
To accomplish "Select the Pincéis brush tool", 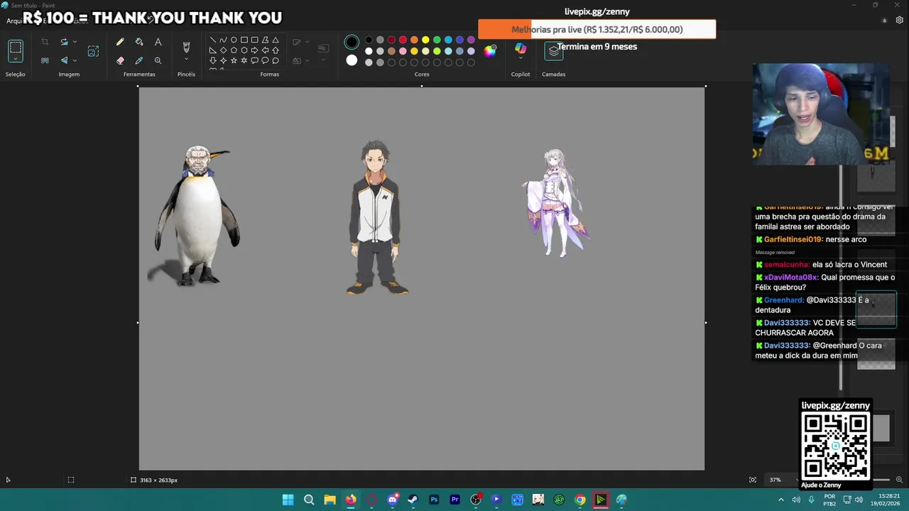I will pos(186,47).
